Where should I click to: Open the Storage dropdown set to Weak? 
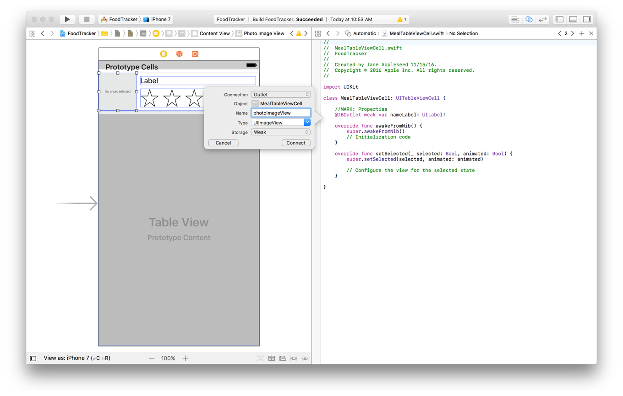pyautogui.click(x=281, y=132)
